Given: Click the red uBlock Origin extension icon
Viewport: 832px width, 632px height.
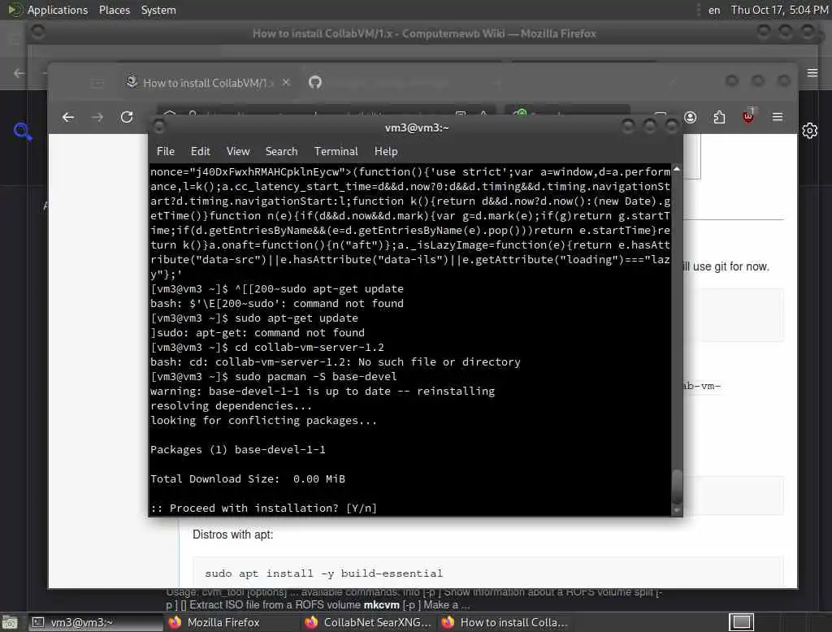Looking at the screenshot, I should tap(748, 116).
